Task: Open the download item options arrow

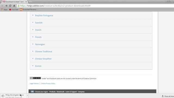Action: tap(27, 96)
